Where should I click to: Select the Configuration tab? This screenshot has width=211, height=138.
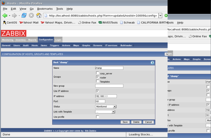[x=46, y=40]
